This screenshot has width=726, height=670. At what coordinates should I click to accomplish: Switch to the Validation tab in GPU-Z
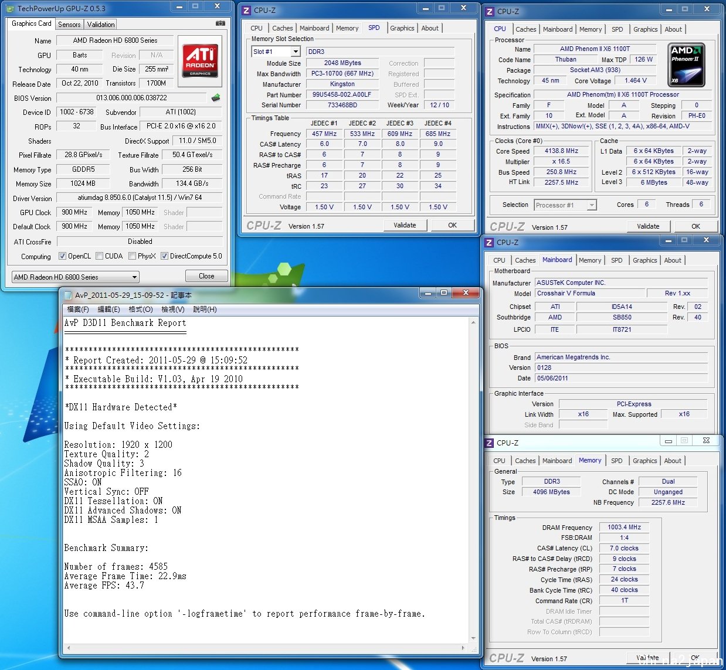(101, 24)
